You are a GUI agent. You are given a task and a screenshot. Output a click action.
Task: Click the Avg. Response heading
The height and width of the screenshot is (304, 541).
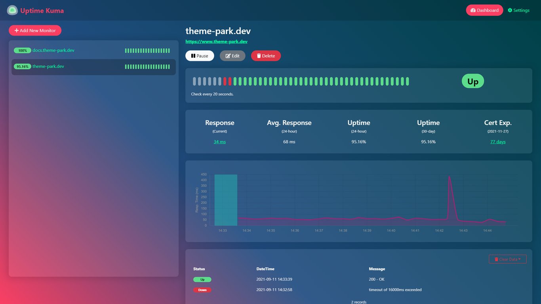(289, 123)
